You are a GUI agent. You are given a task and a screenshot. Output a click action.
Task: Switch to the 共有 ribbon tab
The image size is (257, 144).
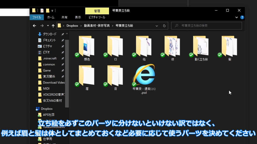(65, 17)
